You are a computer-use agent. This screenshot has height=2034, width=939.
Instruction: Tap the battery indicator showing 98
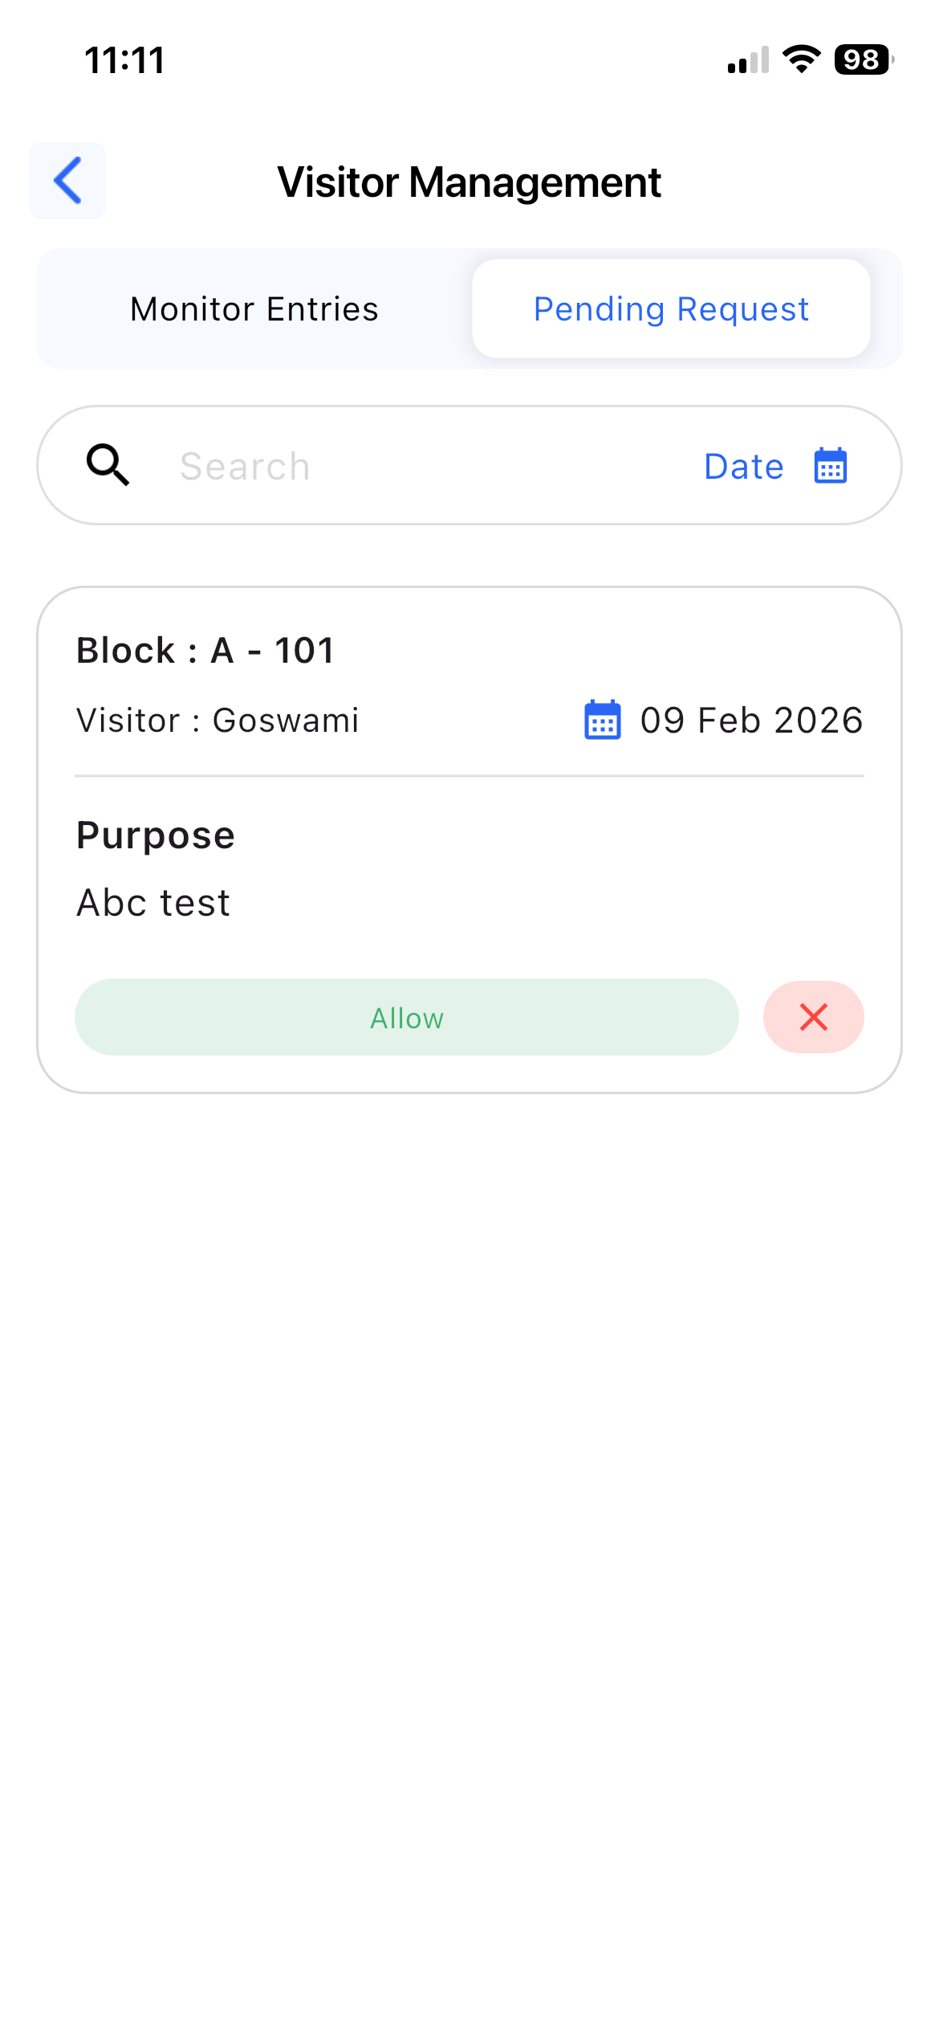tap(863, 60)
